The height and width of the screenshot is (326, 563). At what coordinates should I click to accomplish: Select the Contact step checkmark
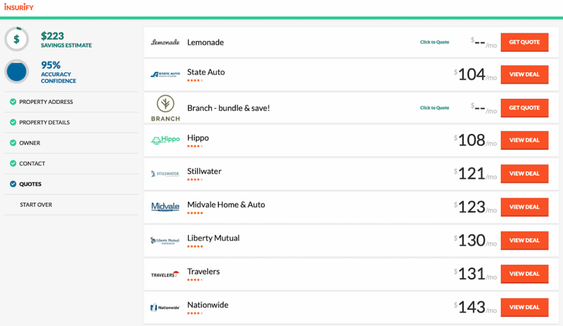(13, 163)
